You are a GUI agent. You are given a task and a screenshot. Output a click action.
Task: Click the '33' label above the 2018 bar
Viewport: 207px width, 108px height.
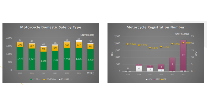20,40
